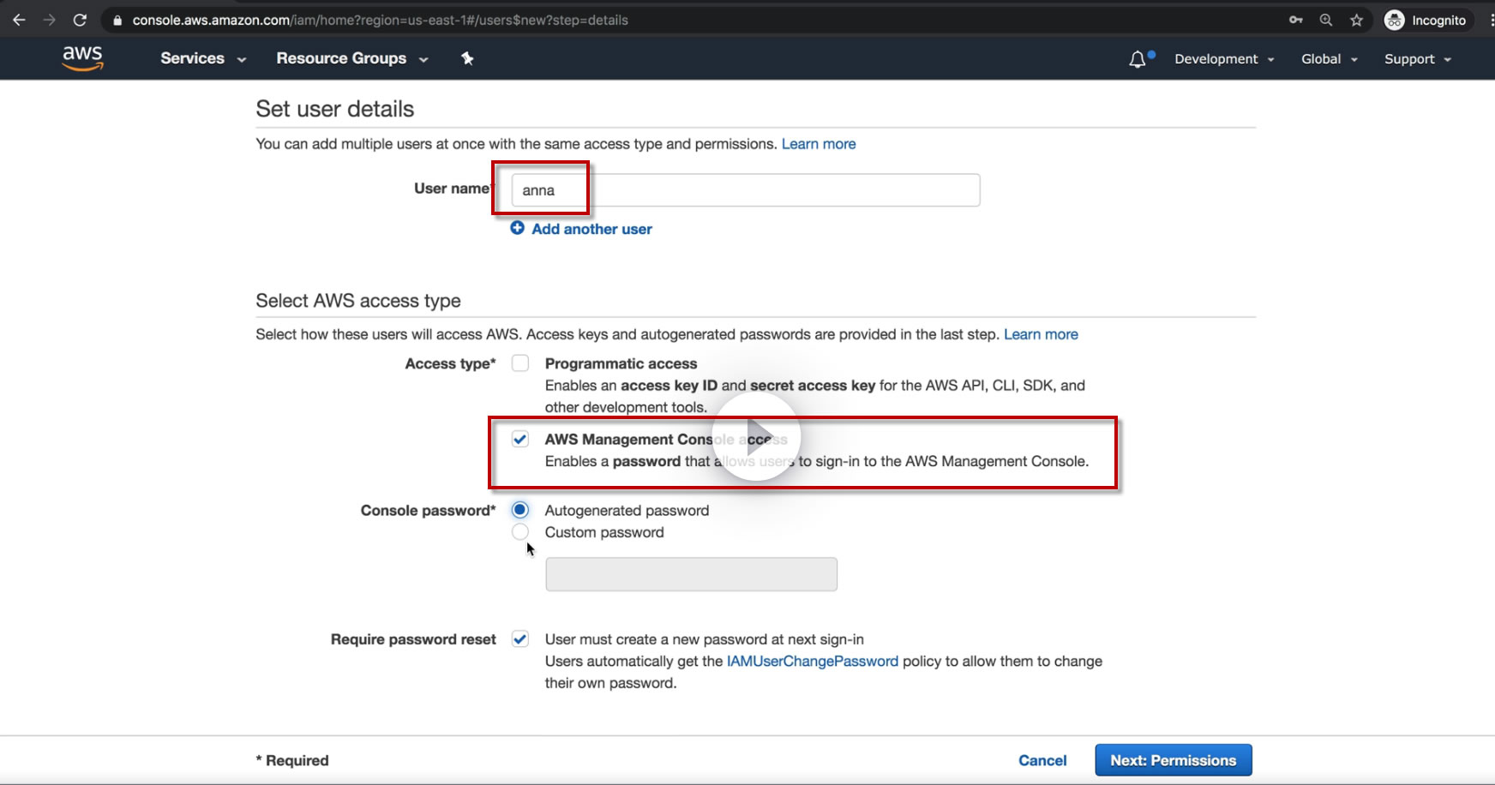Open the notifications bell

[1138, 59]
